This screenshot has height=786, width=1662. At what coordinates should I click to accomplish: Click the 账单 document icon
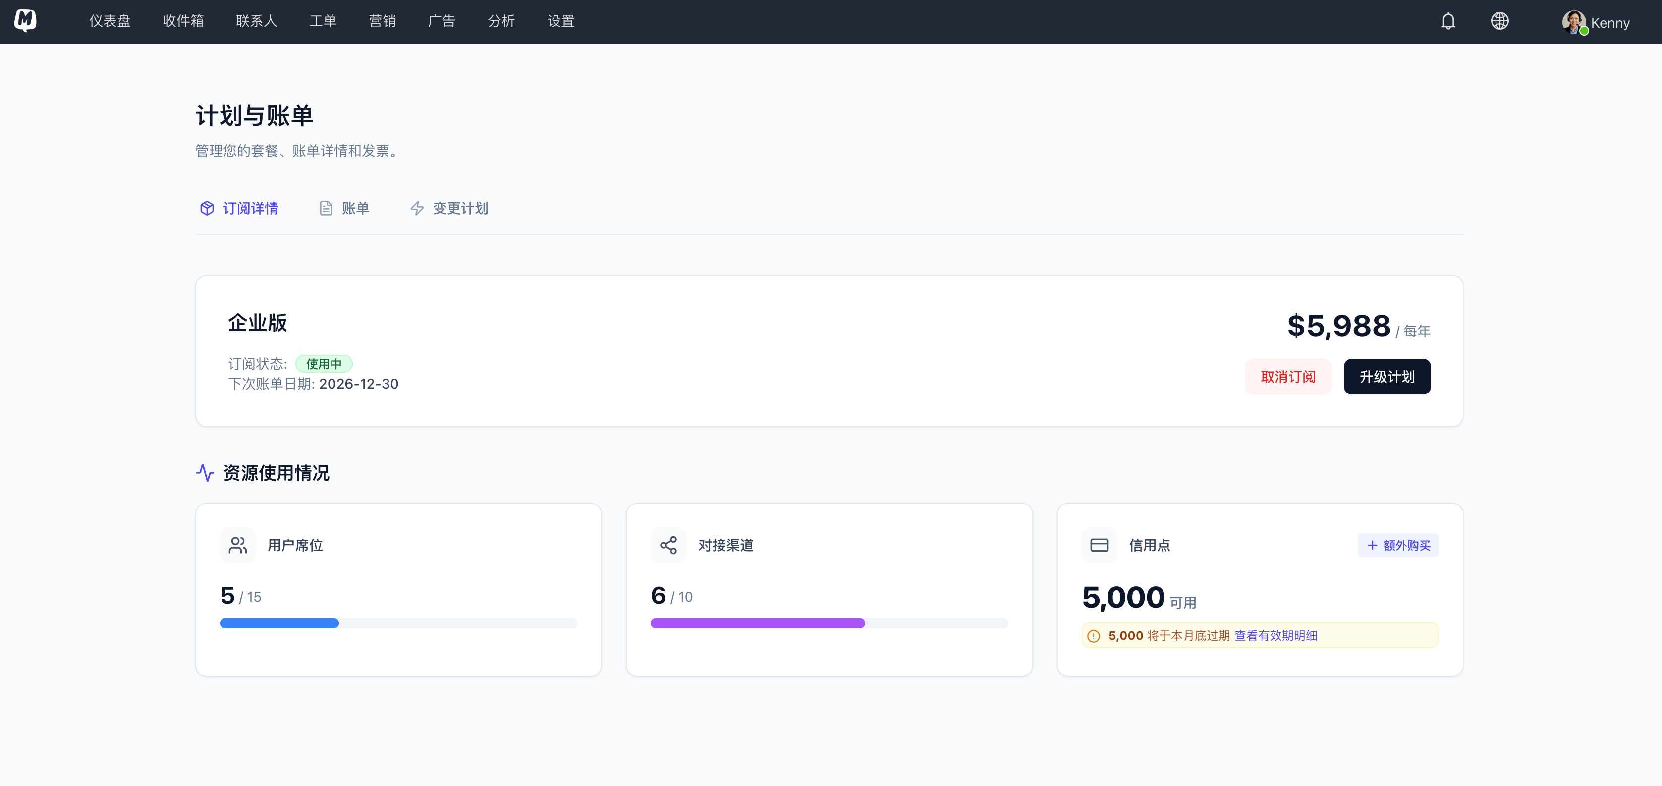click(326, 208)
